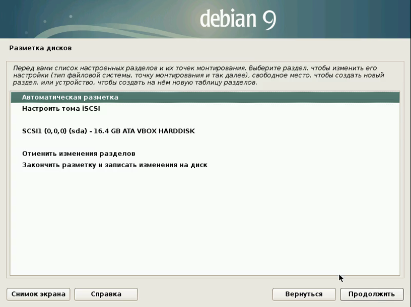The height and width of the screenshot is (307, 411).
Task: Select 'Автоматическая разметка' in the partition list
Action: 70,97
